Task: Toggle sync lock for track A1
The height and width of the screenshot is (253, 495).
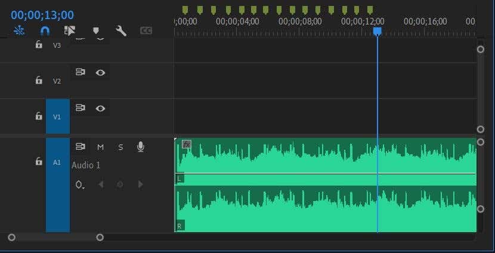Action: (81, 147)
